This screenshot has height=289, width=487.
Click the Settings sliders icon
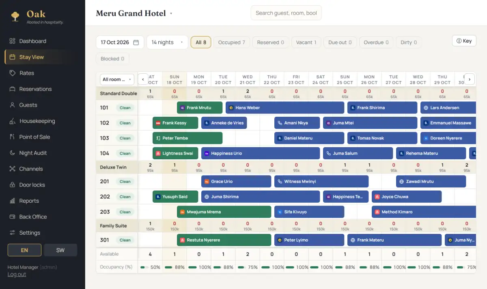pyautogui.click(x=12, y=233)
